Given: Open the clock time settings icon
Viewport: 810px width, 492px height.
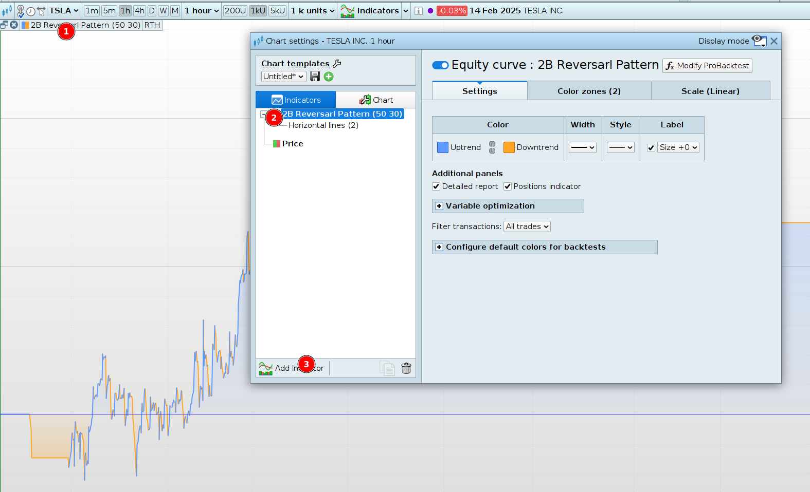Looking at the screenshot, I should [31, 11].
